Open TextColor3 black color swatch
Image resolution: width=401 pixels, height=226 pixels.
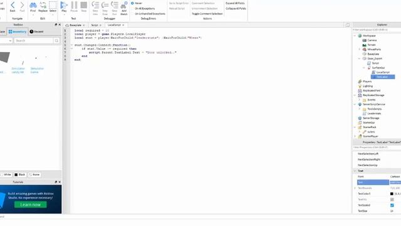pyautogui.click(x=392, y=194)
